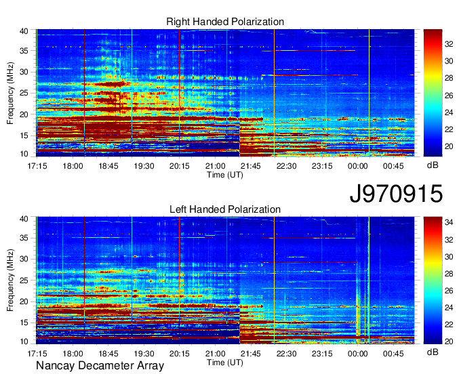This screenshot has height=374, width=461.
Task: Click the Right Handed Polarization spectrogram image
Action: coord(225,93)
